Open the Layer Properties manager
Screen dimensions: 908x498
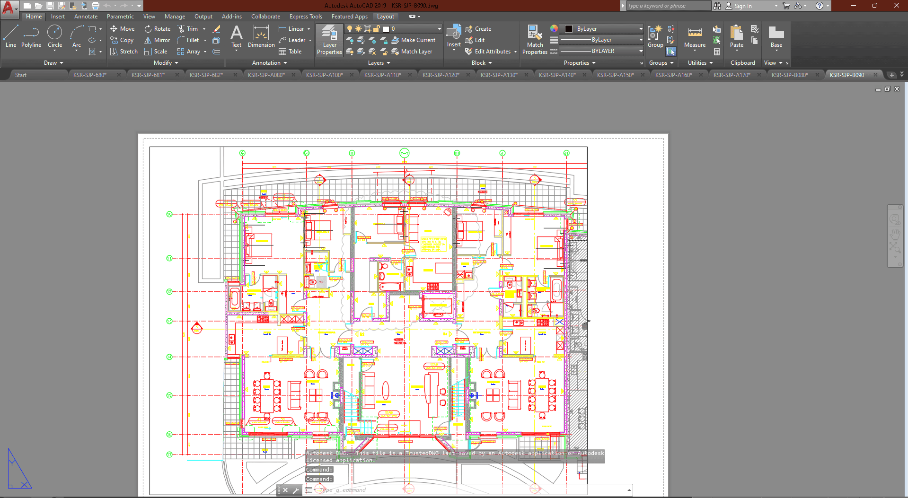click(x=329, y=40)
